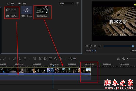Viewport: 136px width, 91px height.
Task: Click the import icon
Action: point(8,4)
